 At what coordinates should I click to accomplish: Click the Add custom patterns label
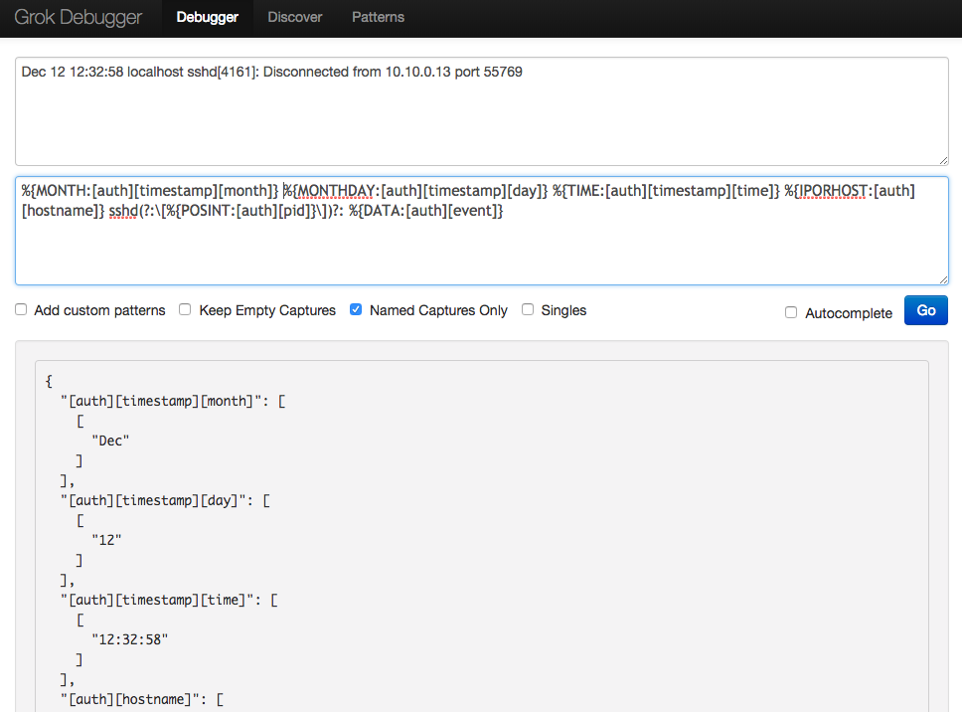(x=99, y=310)
